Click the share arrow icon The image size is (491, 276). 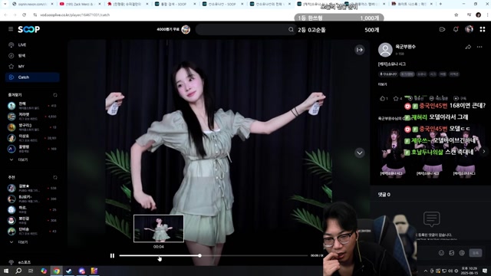click(x=468, y=47)
